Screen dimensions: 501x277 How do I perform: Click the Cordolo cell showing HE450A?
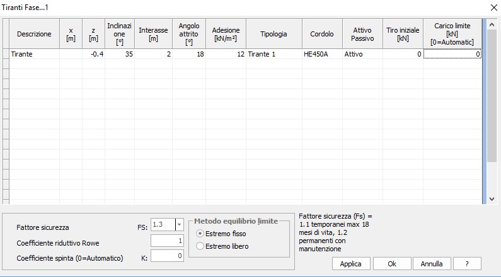(x=321, y=55)
